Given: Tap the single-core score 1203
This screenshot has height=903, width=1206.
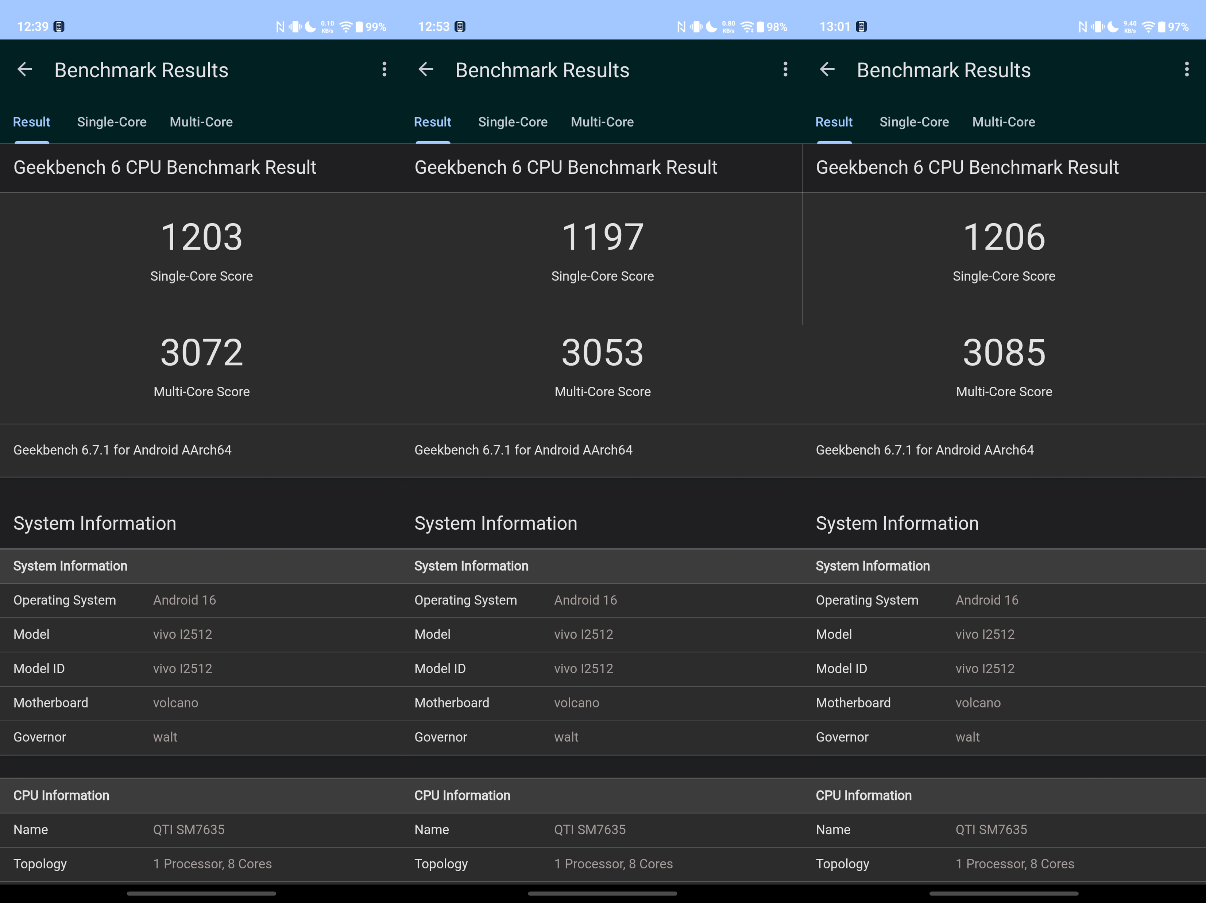Looking at the screenshot, I should click(202, 237).
